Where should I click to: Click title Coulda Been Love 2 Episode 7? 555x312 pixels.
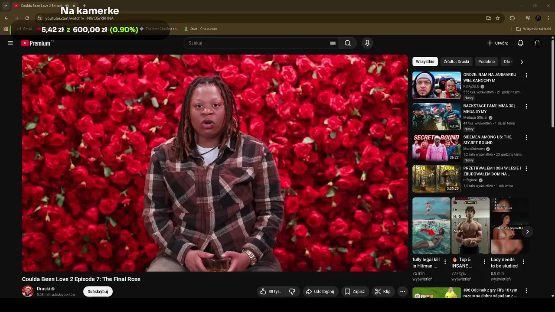coord(81,279)
